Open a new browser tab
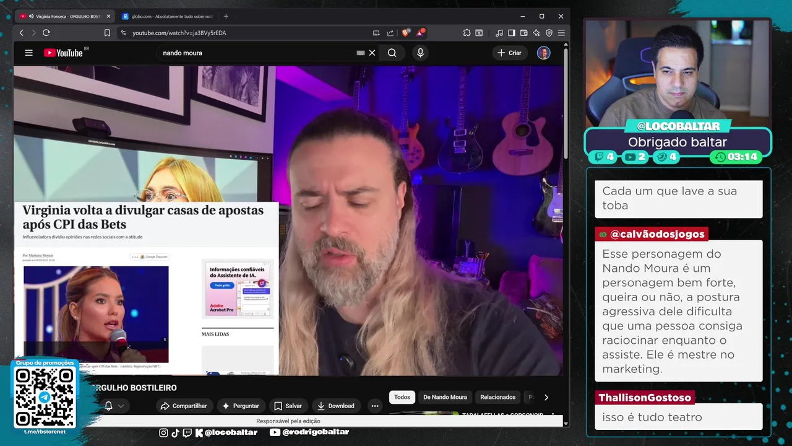 coord(226,16)
